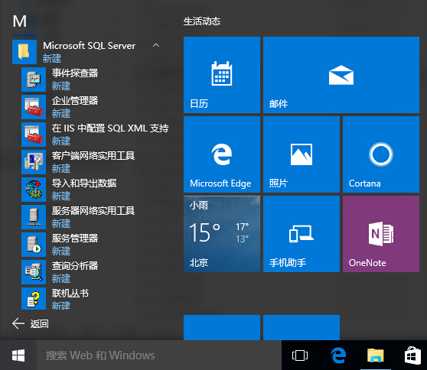Click the partially visible tile below 手机助手
Viewport: 427px width, 370px height.
pyautogui.click(x=302, y=327)
